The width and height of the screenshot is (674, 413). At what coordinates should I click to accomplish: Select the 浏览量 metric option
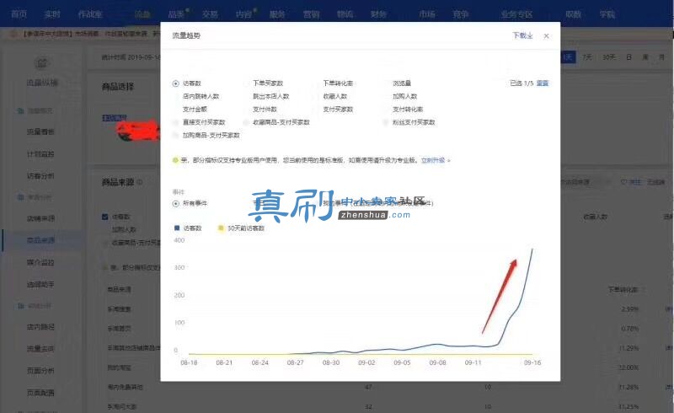(x=402, y=83)
